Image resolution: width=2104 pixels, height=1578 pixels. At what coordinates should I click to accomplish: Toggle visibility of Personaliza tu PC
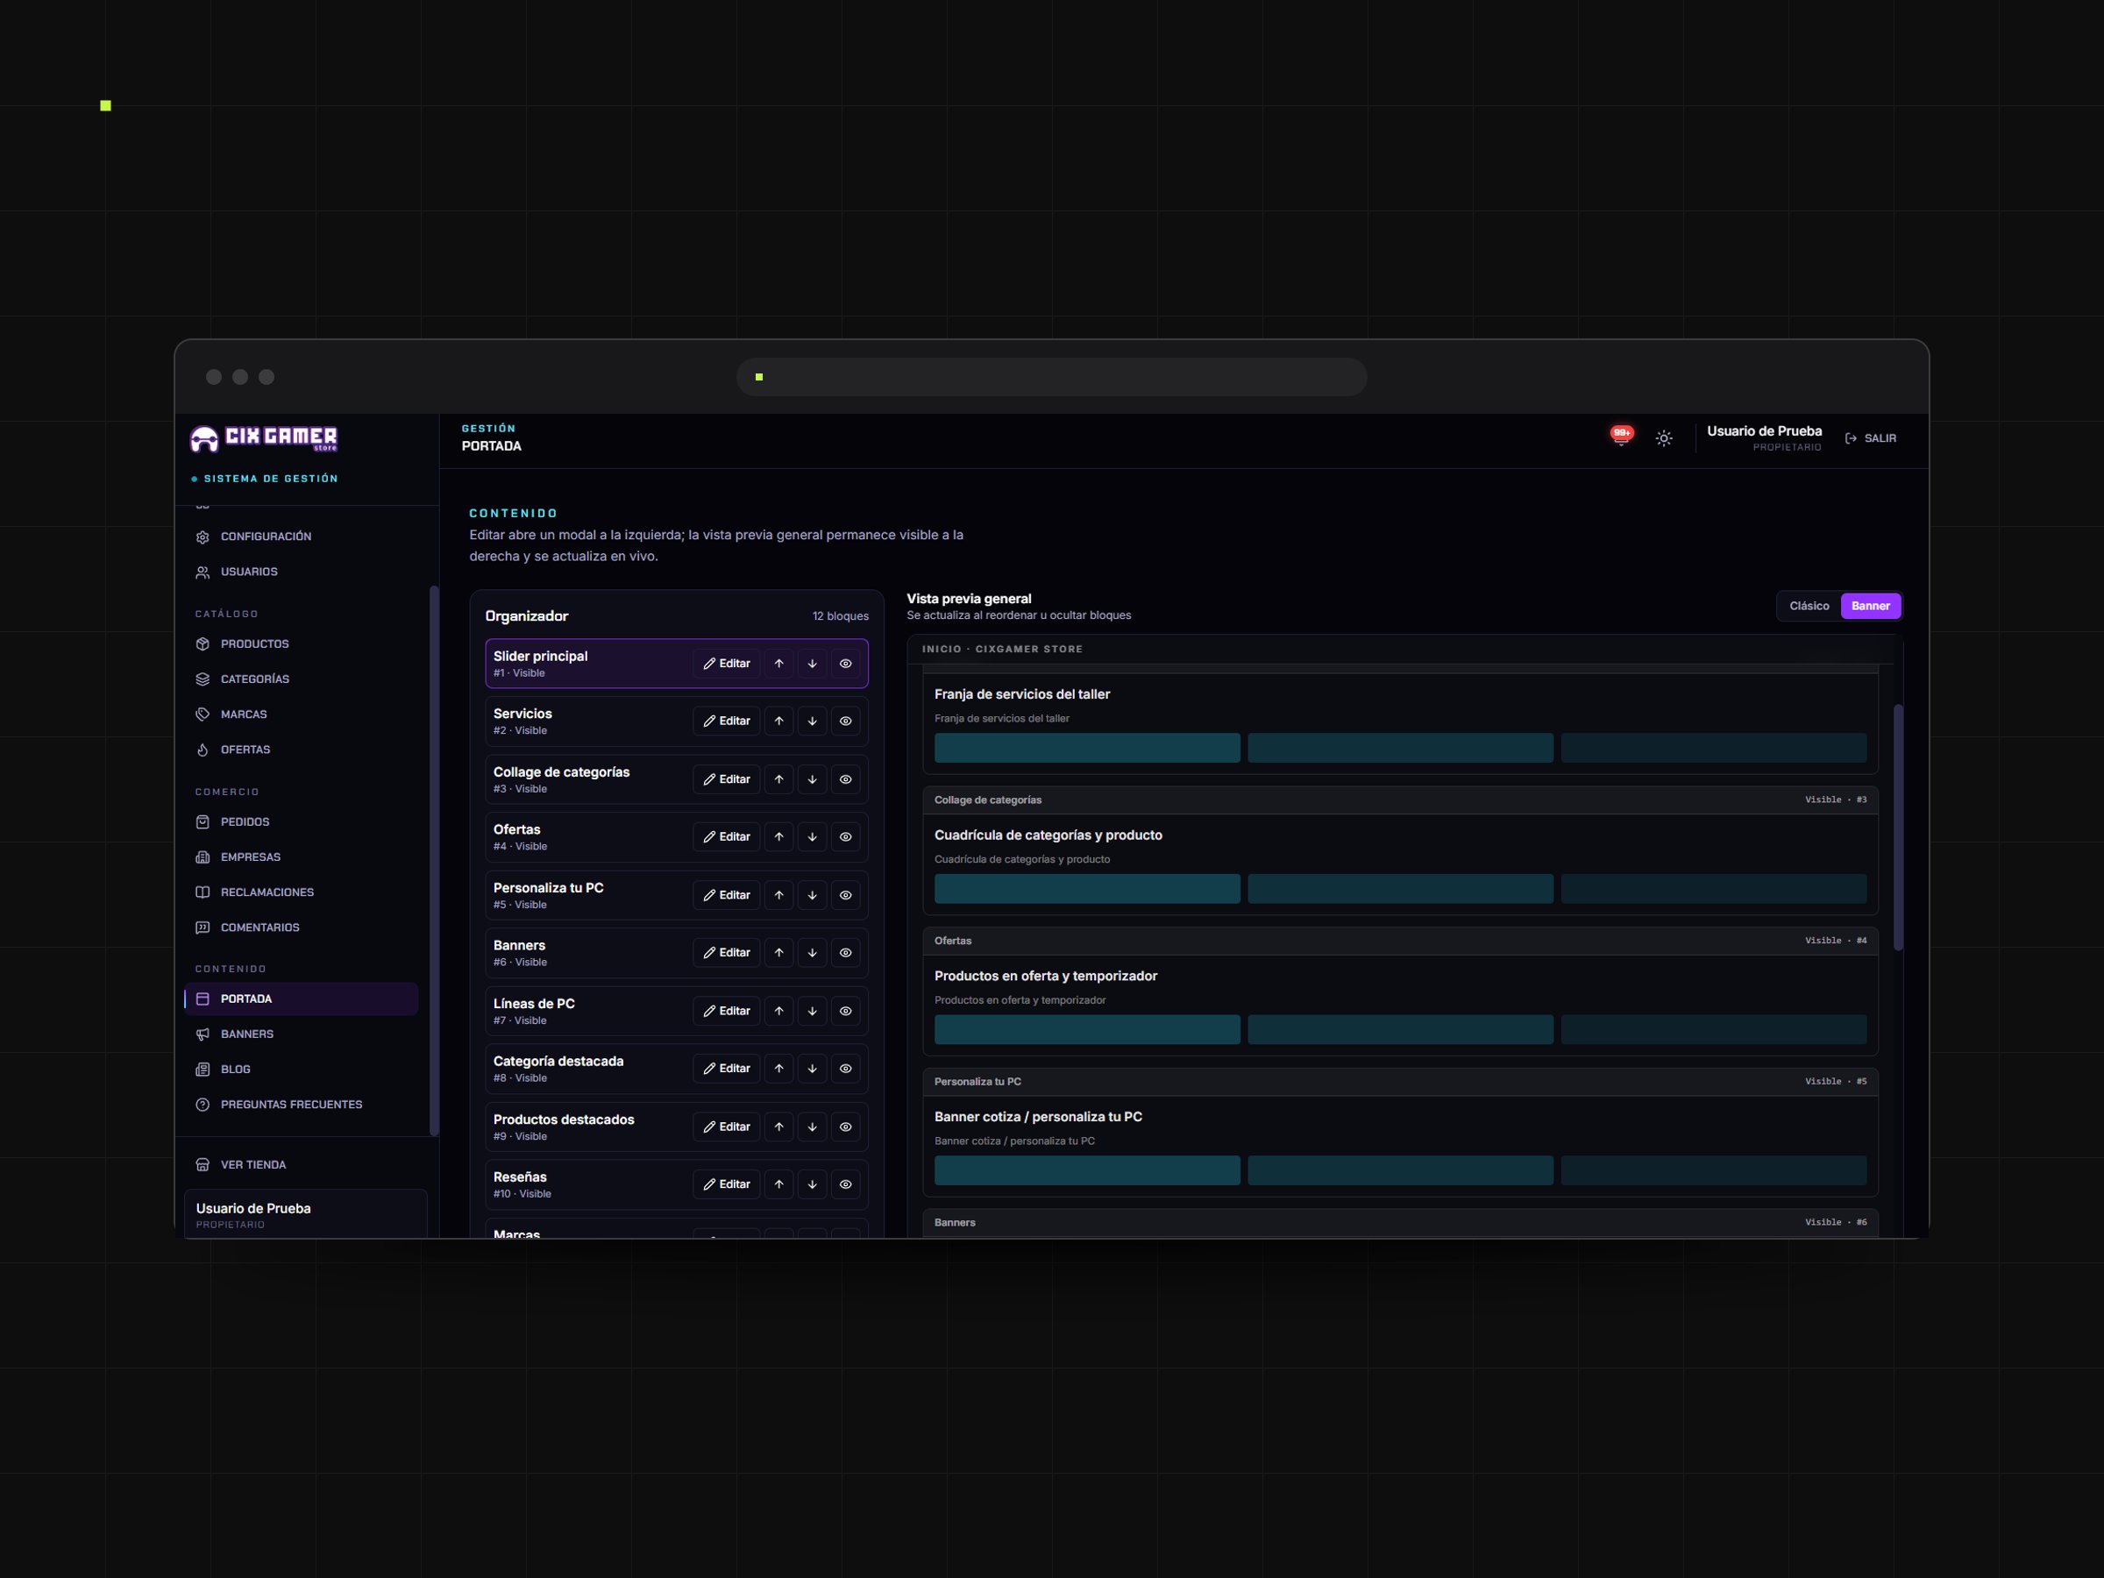846,895
